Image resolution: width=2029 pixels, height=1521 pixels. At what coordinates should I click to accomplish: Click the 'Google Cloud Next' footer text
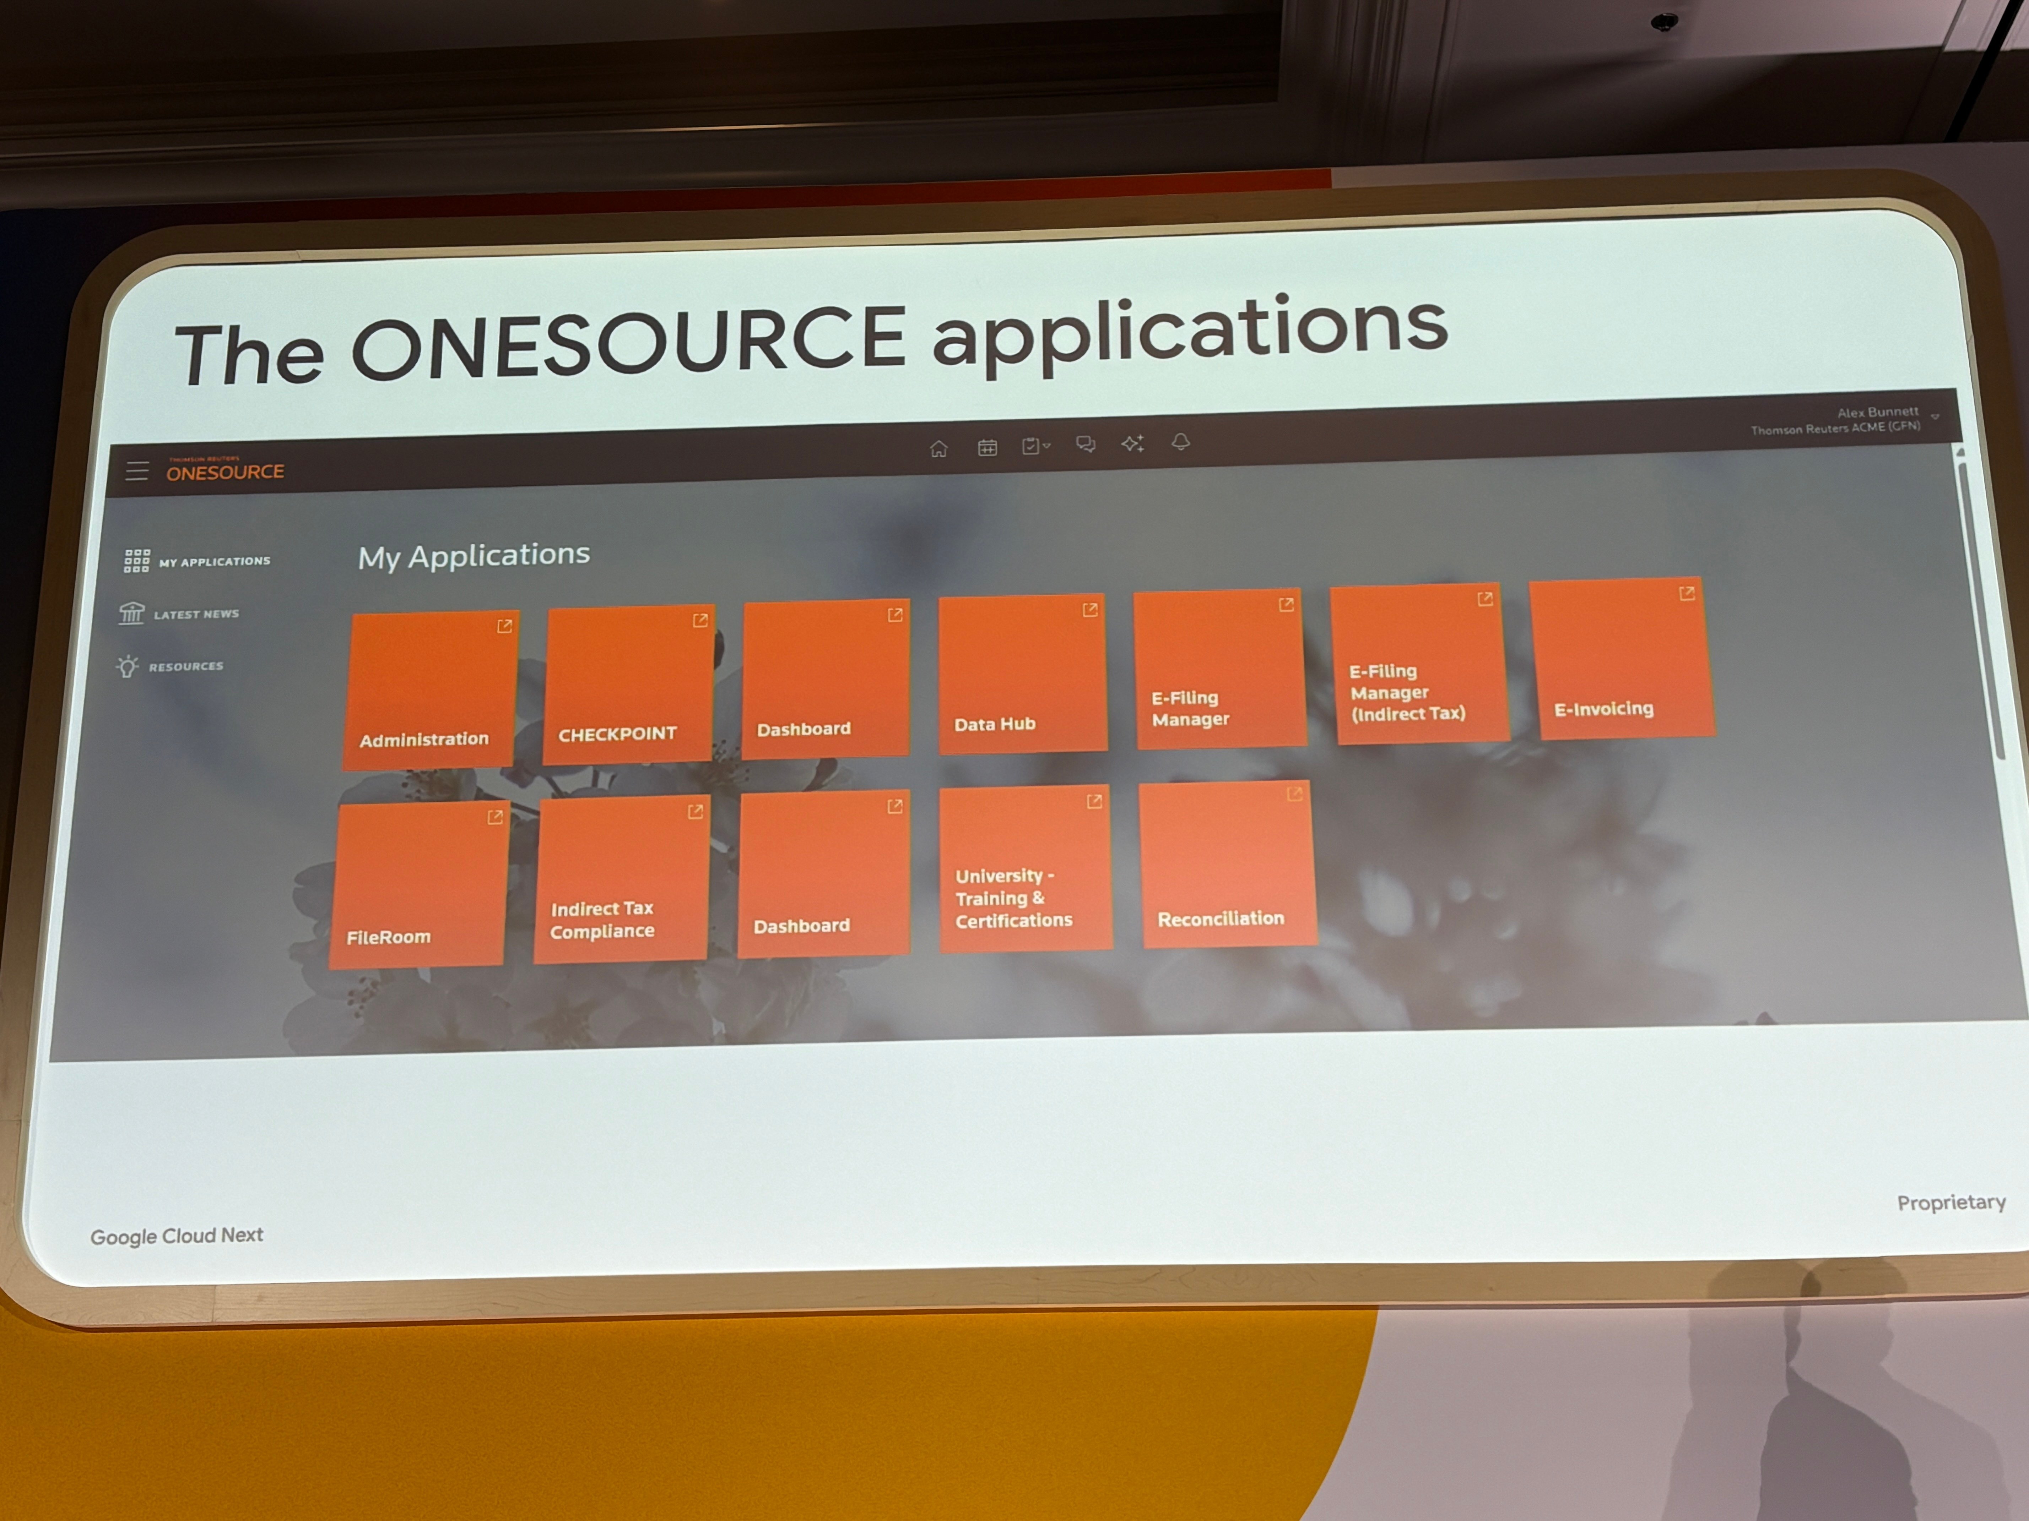pos(177,1236)
